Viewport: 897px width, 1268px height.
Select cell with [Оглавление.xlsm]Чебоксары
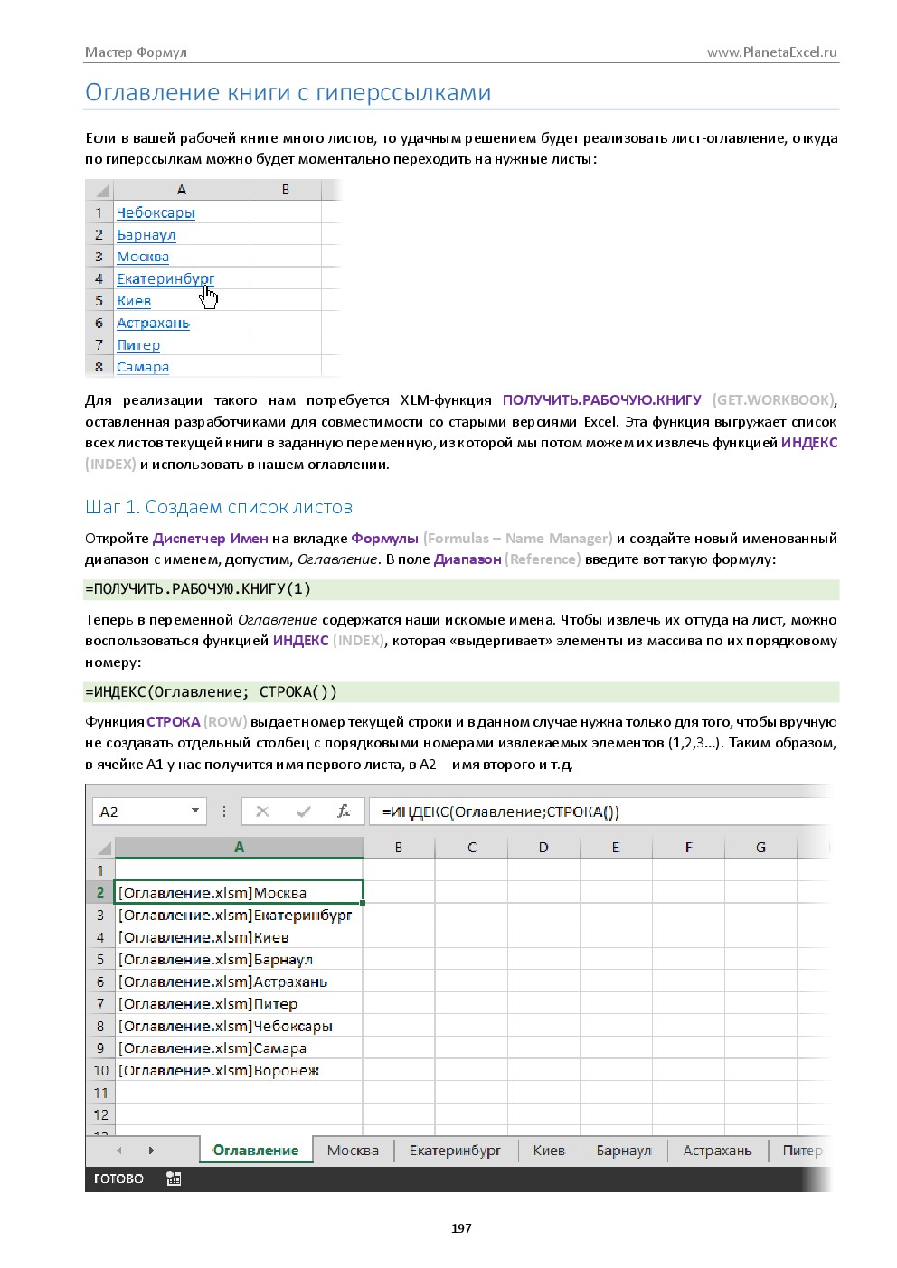pos(239,1026)
